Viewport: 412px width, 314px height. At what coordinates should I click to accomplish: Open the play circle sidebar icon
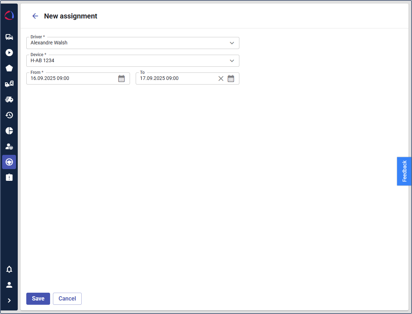pyautogui.click(x=9, y=53)
